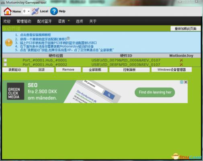Click the 重新加载此页面 reload button
Screen dimensions: 203x161
click(185, 29)
